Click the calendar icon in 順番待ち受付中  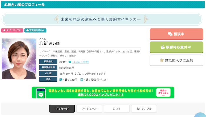[x=163, y=47]
